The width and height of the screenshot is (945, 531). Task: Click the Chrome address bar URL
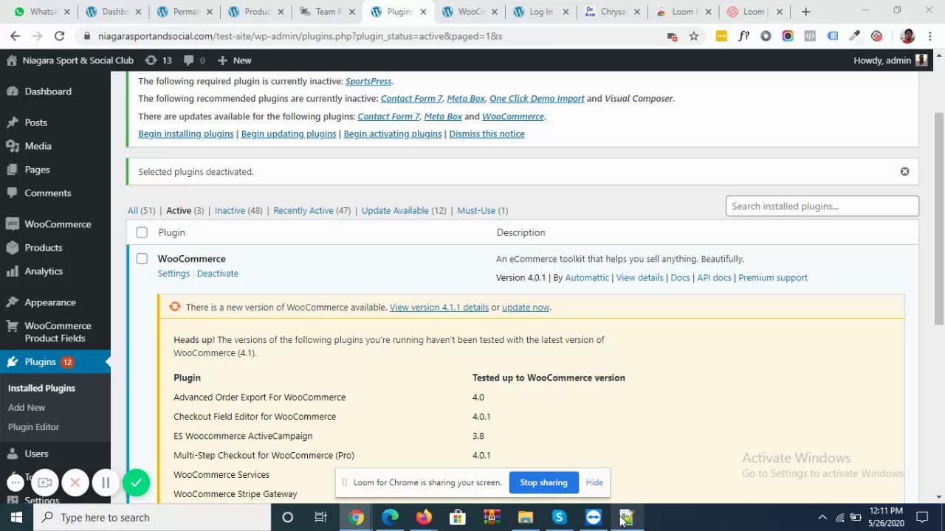(x=300, y=36)
